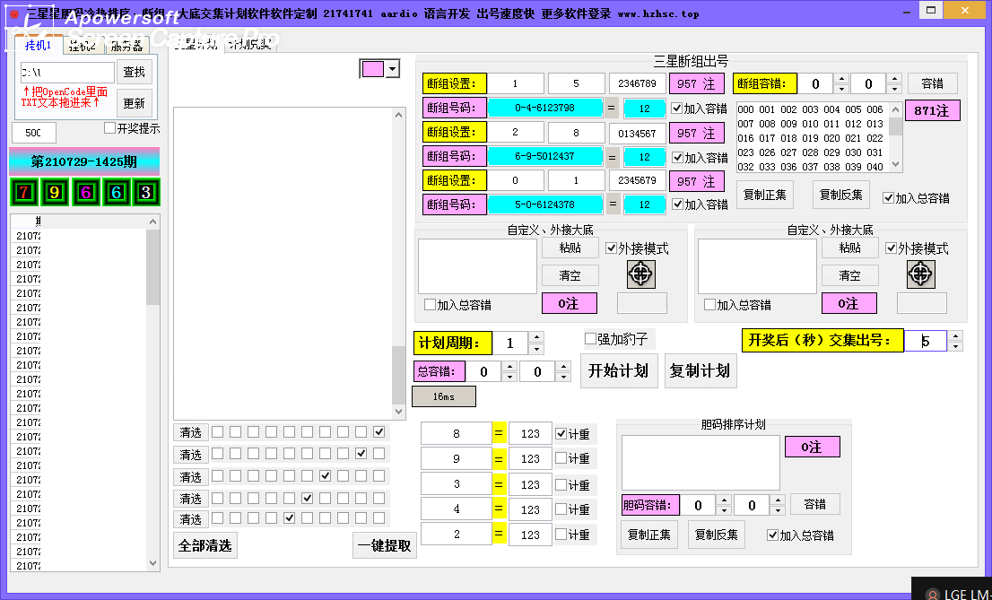The height and width of the screenshot is (600, 992).
Task: Uncheck 加入容错 beside 6-9-5012437
Action: [677, 157]
